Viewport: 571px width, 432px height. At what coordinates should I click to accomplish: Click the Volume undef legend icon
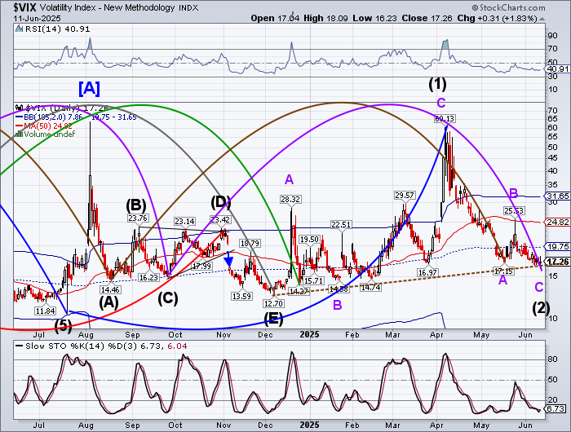click(20, 134)
